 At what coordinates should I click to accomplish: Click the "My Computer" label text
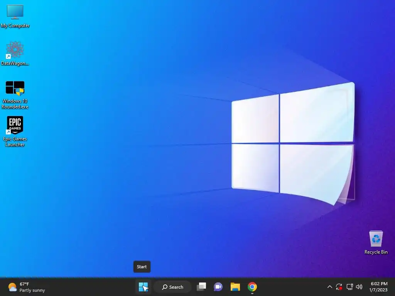tap(15, 25)
